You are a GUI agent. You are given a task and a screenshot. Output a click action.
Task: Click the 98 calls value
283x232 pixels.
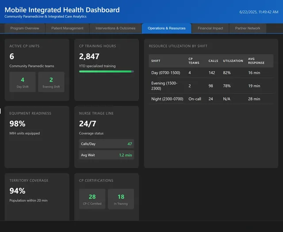(x=210, y=86)
